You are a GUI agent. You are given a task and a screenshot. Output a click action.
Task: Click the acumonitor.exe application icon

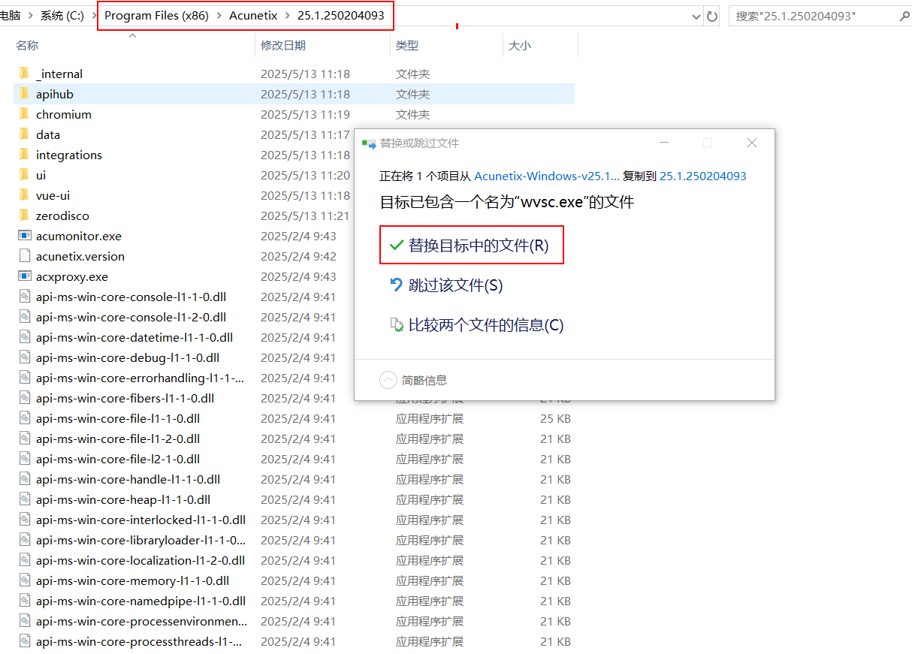click(x=24, y=236)
